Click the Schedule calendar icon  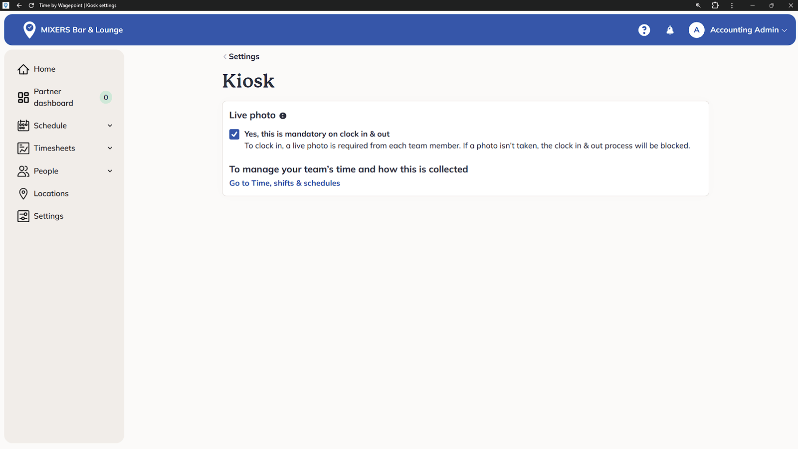tap(23, 126)
